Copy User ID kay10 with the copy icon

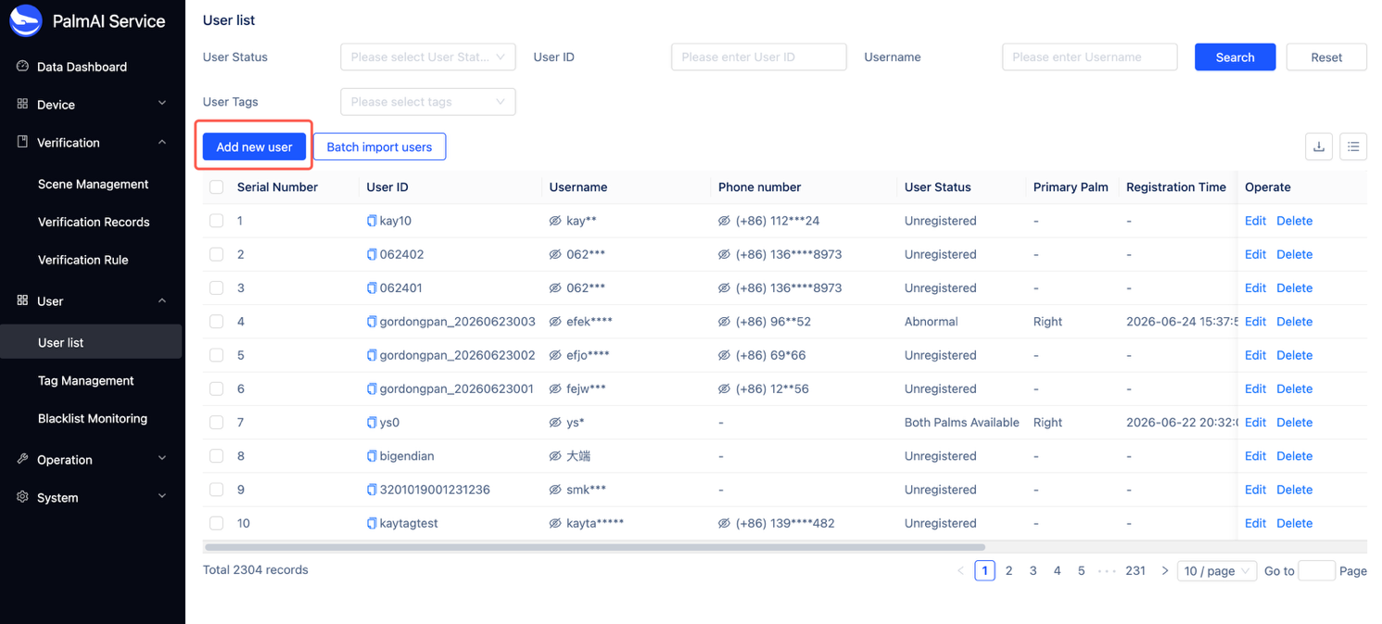pyautogui.click(x=372, y=221)
